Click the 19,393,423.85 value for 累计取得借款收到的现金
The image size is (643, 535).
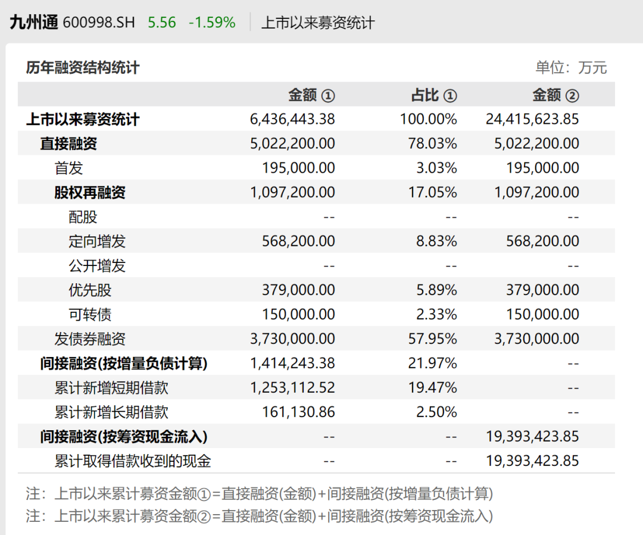pyautogui.click(x=532, y=461)
